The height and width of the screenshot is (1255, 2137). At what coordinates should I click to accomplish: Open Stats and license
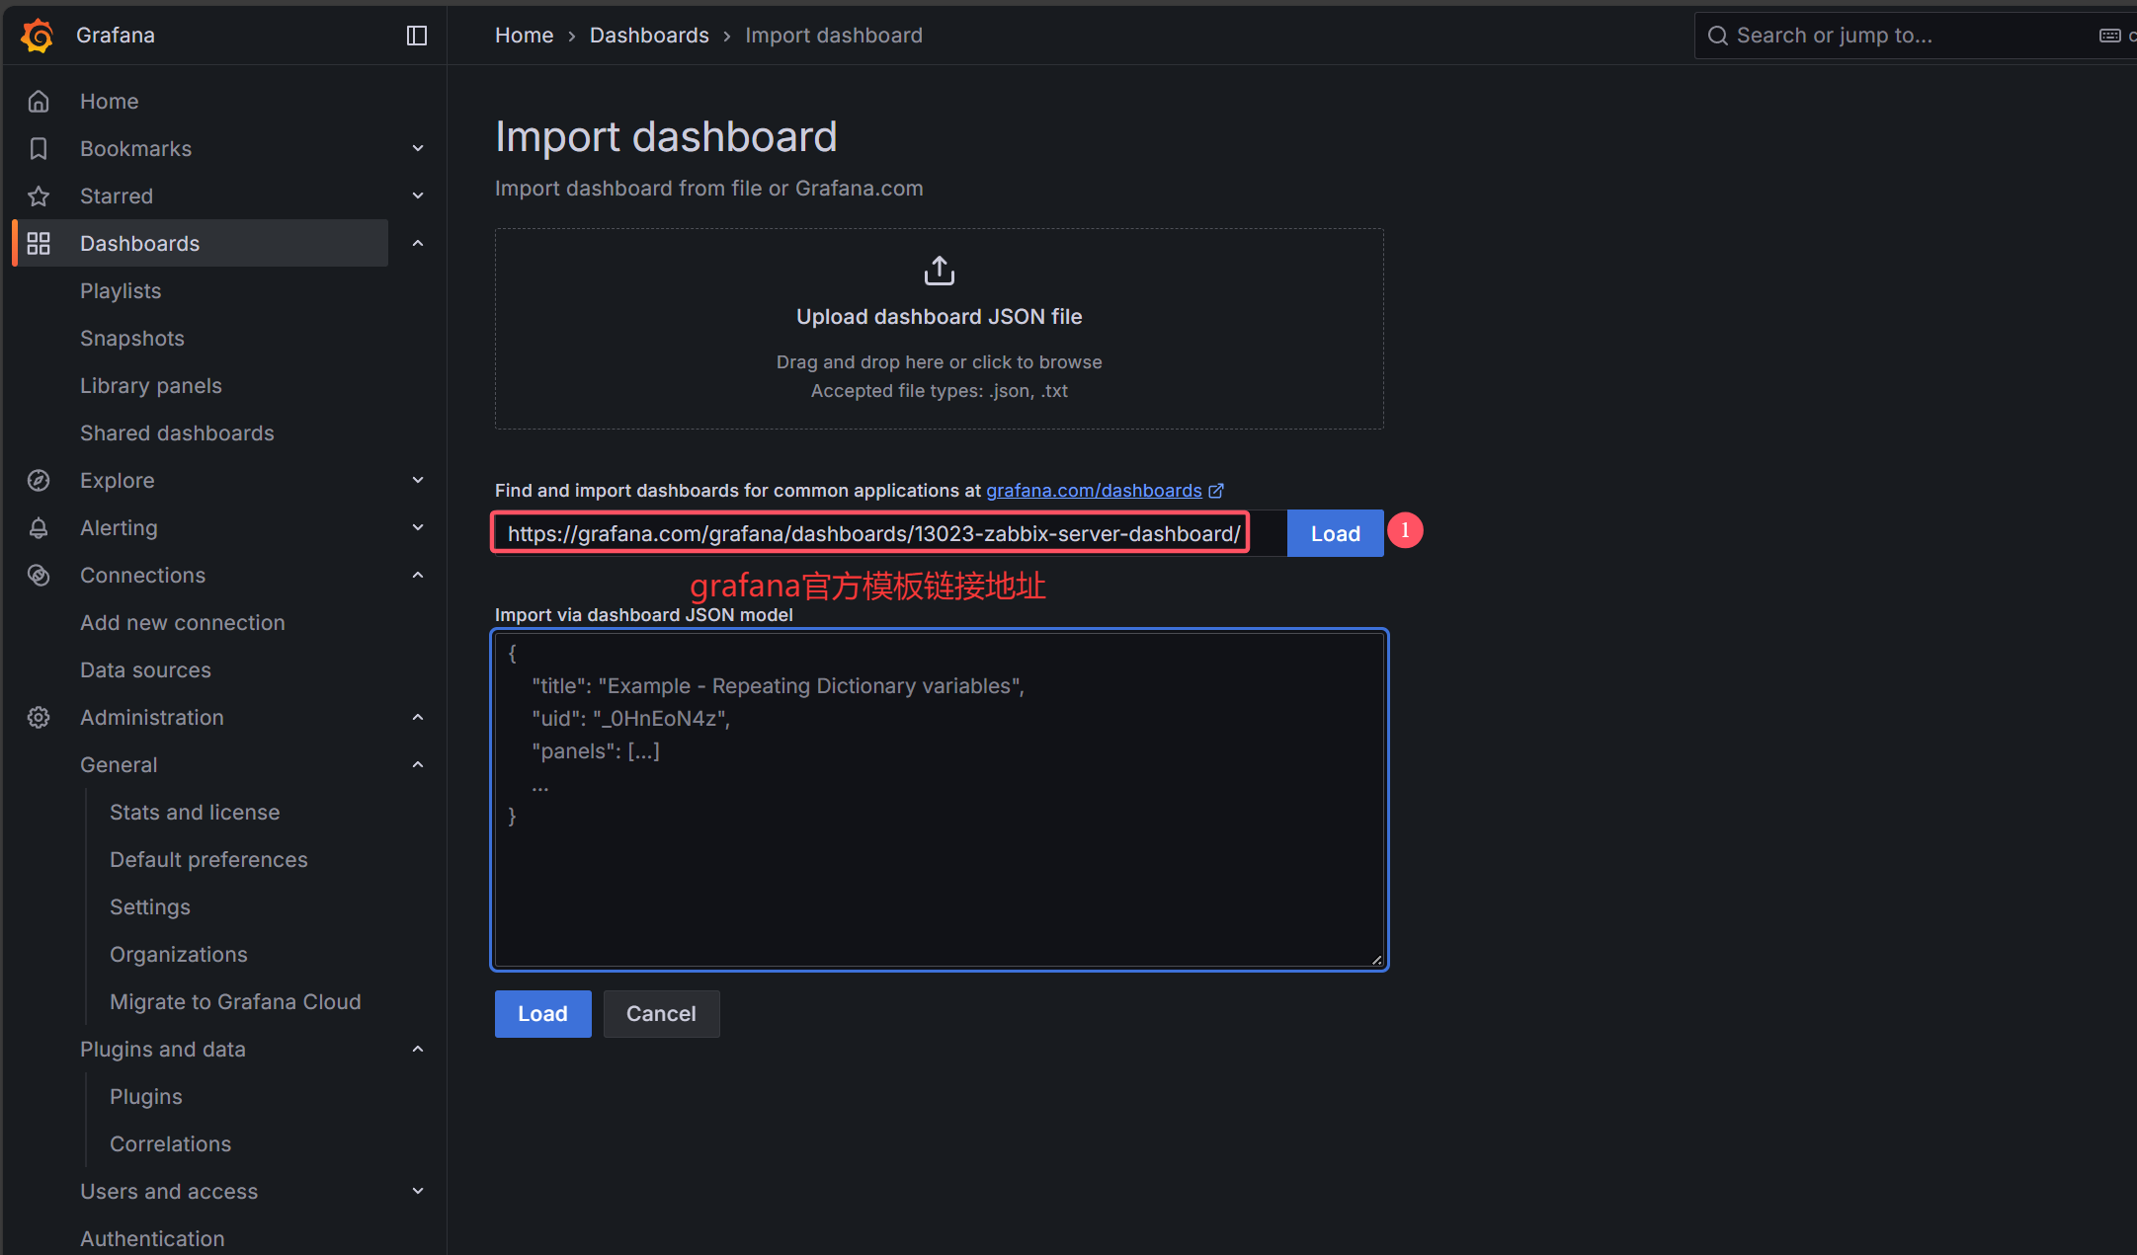point(195,813)
